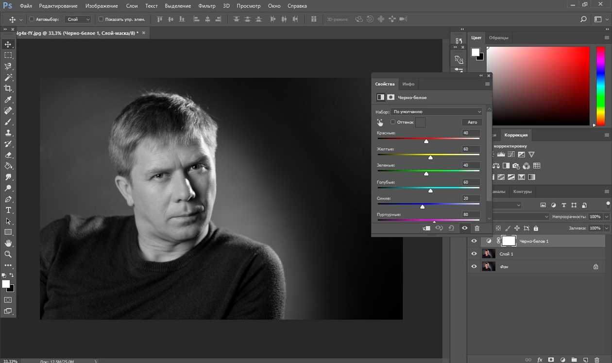Viewport: 612px width, 363px height.
Task: Select the Rectangular Marquee tool
Action: 8,55
